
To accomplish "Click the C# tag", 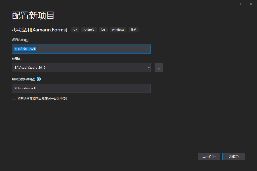I will pyautogui.click(x=75, y=30).
